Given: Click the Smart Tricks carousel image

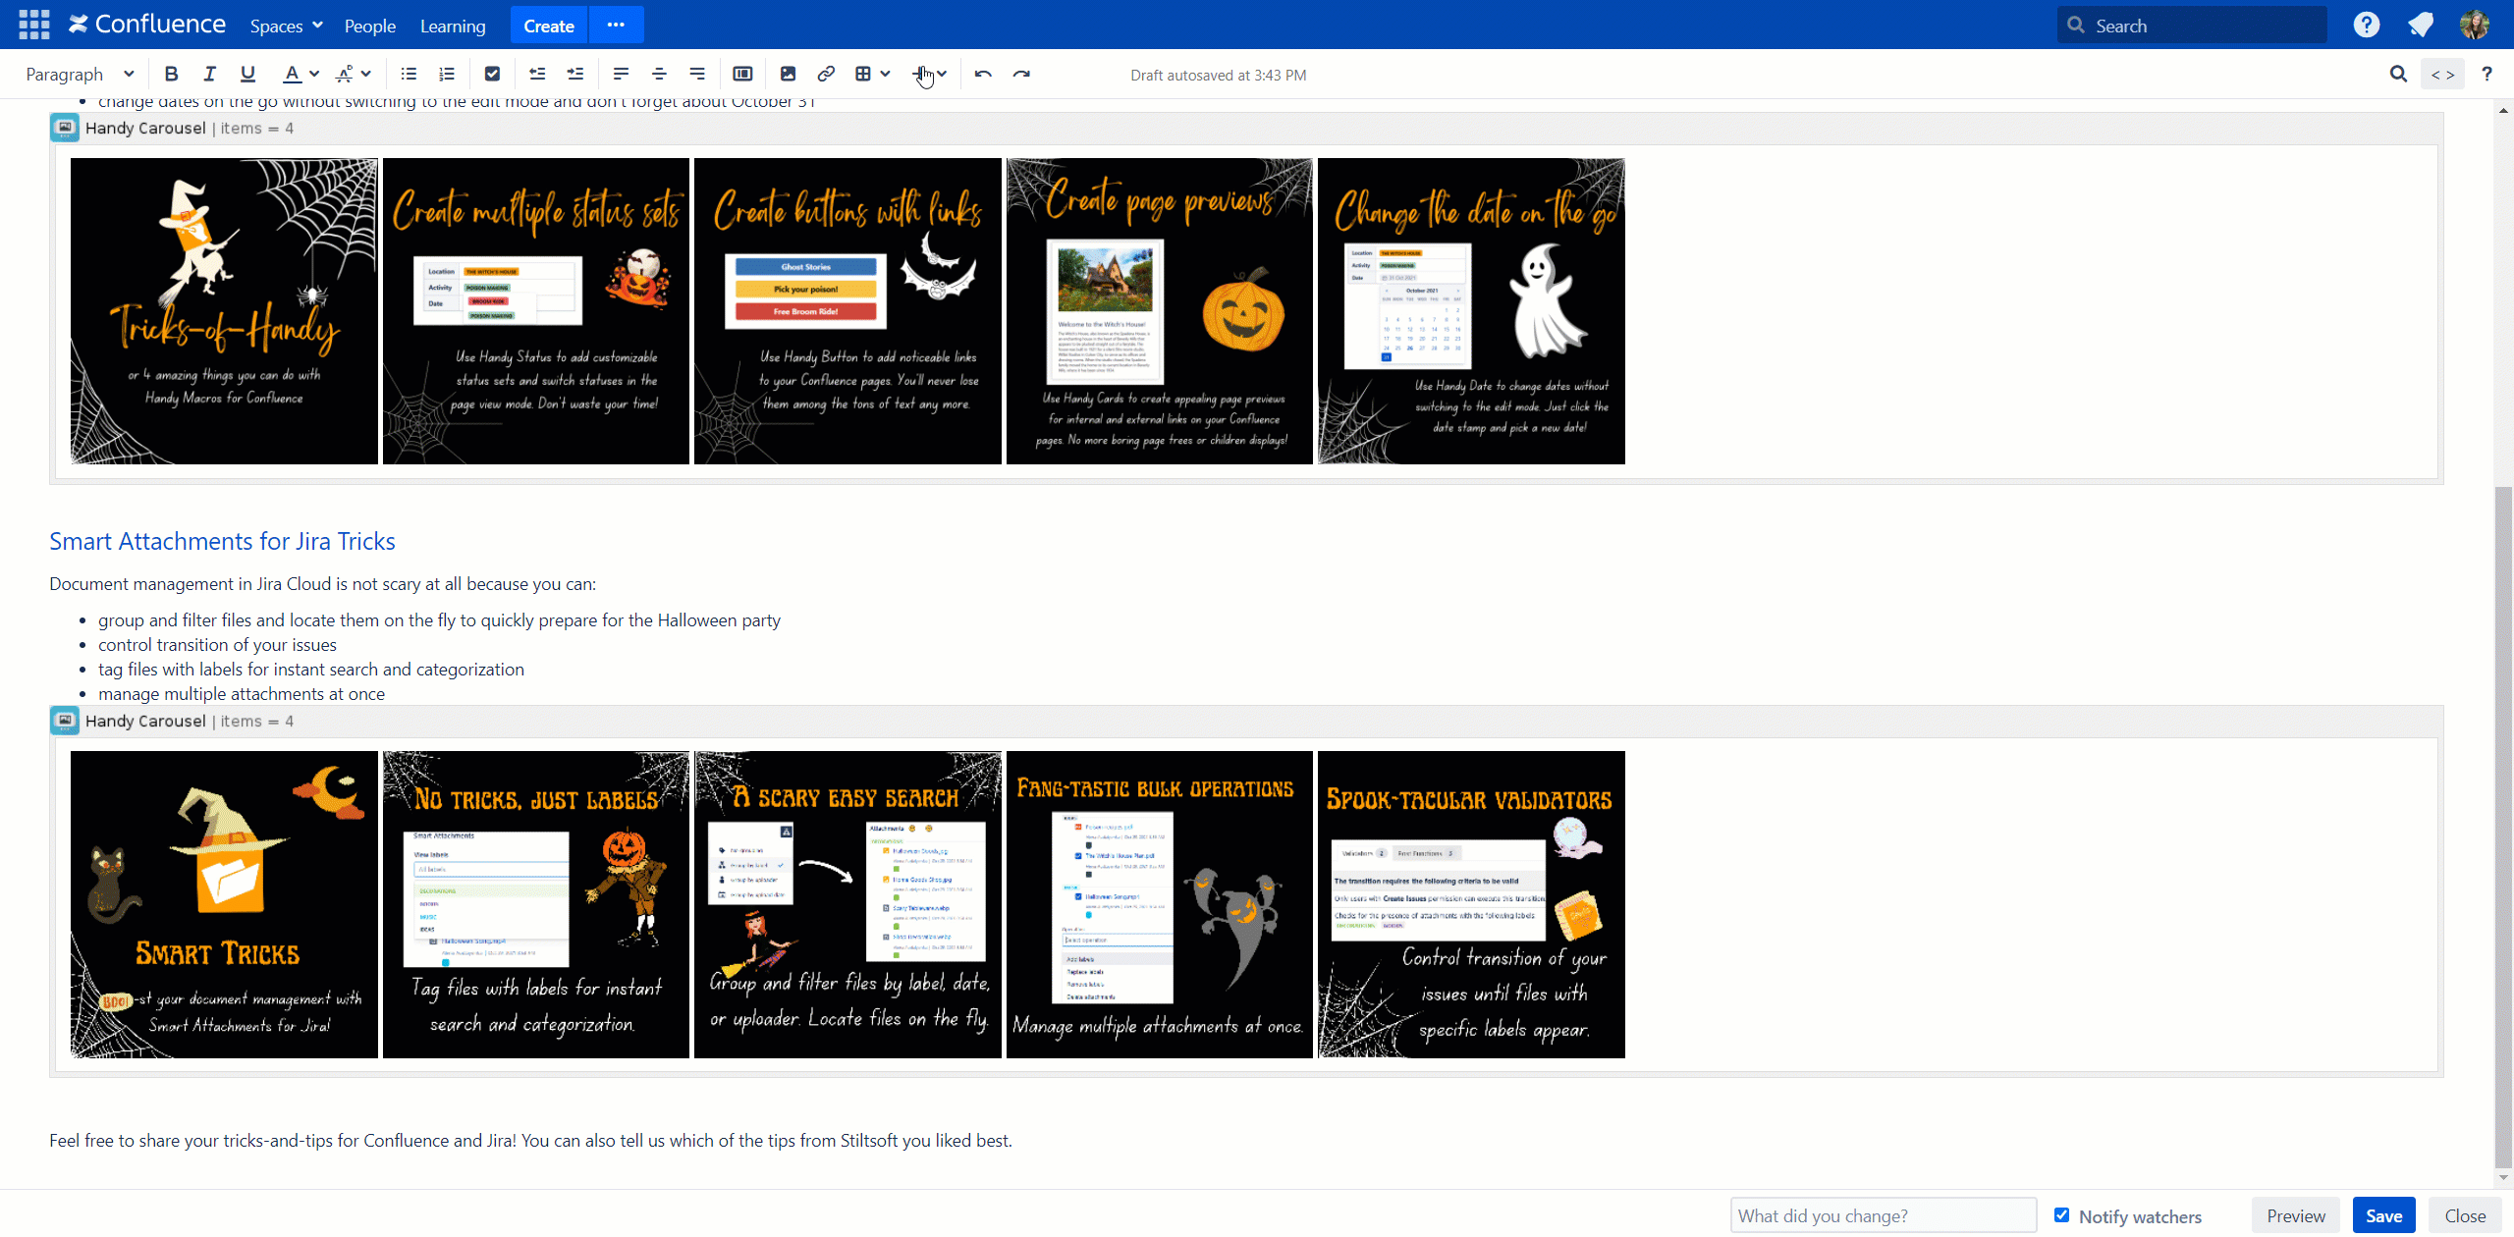Looking at the screenshot, I should click(224, 904).
